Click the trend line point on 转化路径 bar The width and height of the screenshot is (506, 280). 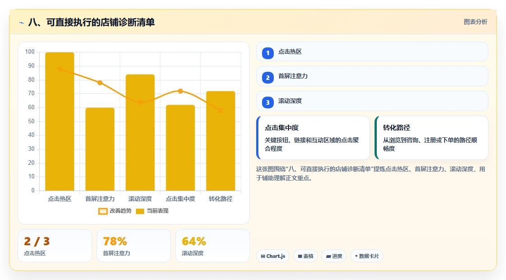[x=221, y=110]
